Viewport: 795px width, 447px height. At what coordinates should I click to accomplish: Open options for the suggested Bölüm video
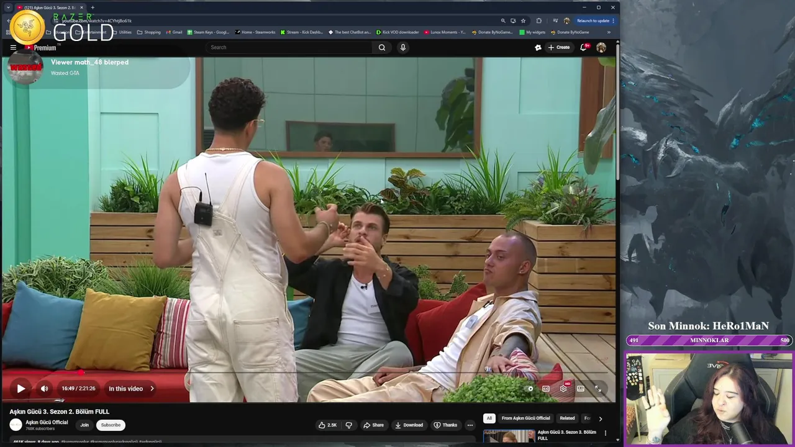click(606, 433)
